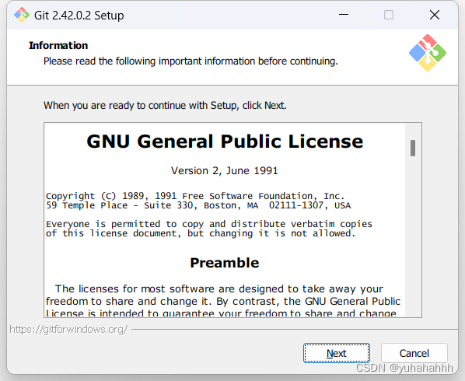465x381 pixels.
Task: Click the Free Software Foundation copyright line
Action: (x=195, y=196)
